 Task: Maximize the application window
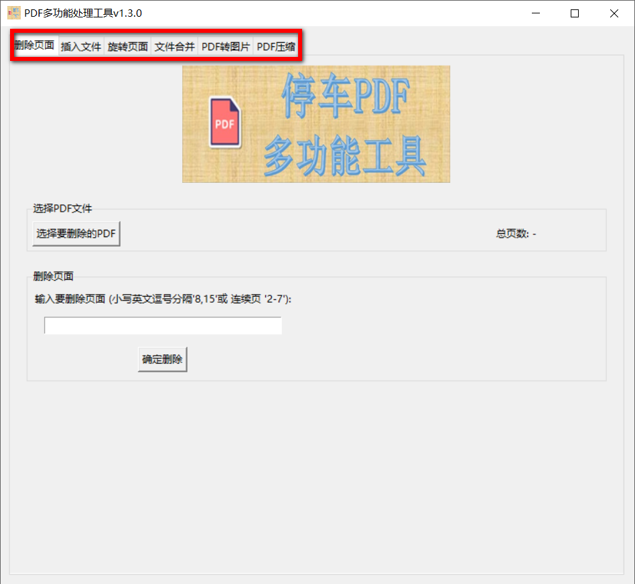click(x=575, y=13)
